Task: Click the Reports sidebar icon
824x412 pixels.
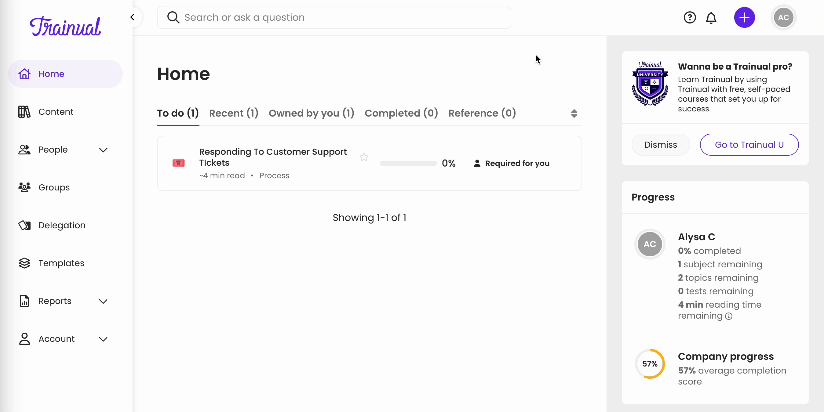Action: pos(24,301)
